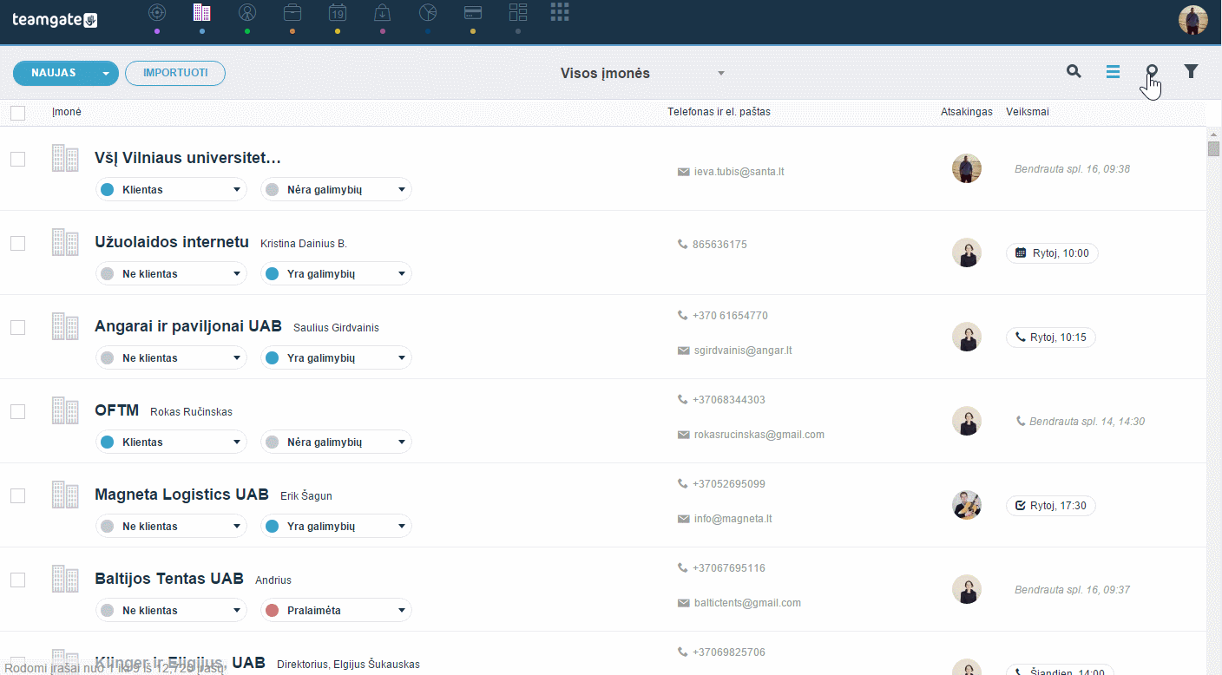The image size is (1222, 675).
Task: Open the Companies building icon in top nav
Action: [201, 12]
